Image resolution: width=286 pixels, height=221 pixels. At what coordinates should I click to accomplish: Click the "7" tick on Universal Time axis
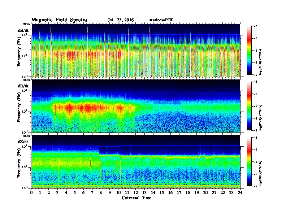click(x=92, y=192)
